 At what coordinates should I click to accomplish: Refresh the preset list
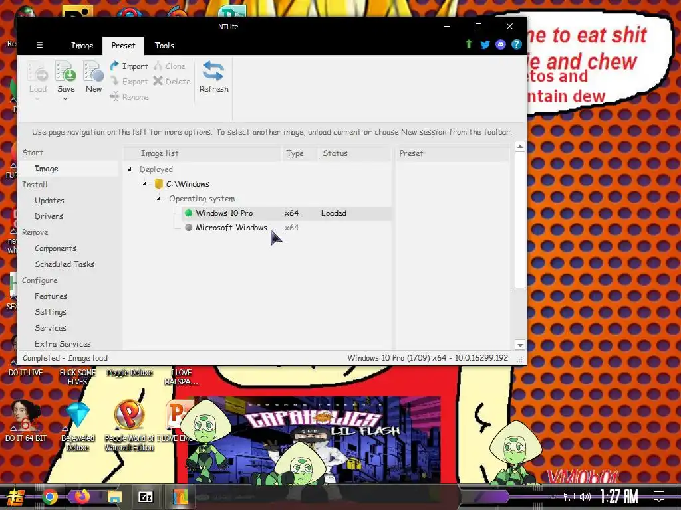click(x=213, y=77)
